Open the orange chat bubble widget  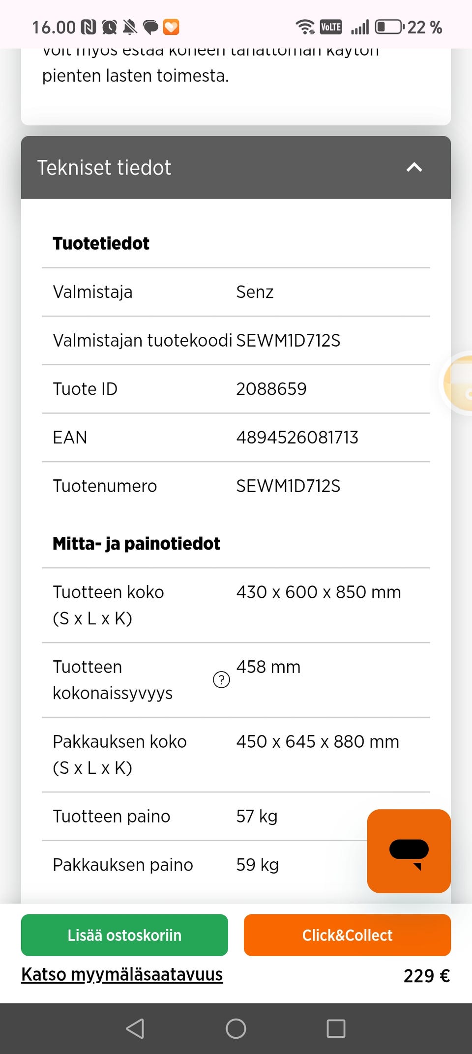coord(409,851)
